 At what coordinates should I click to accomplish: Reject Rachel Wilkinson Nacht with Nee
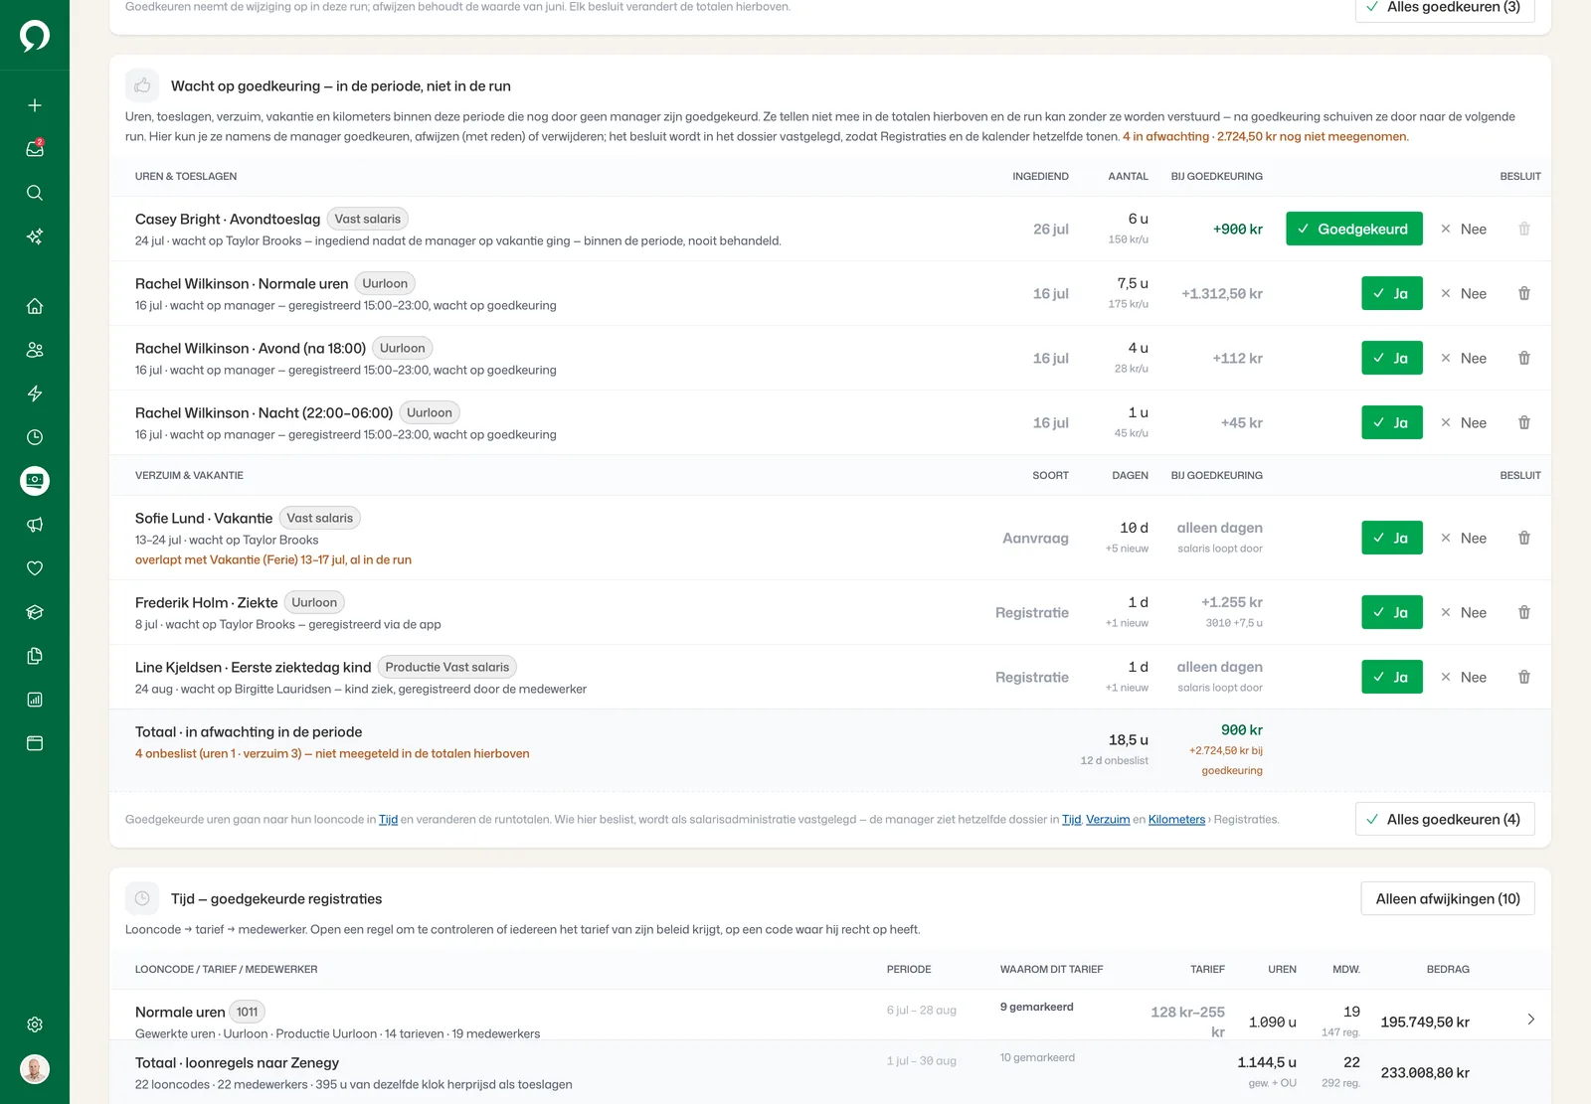click(1464, 422)
